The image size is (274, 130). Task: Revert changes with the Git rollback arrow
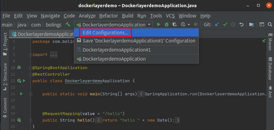click(x=241, y=25)
